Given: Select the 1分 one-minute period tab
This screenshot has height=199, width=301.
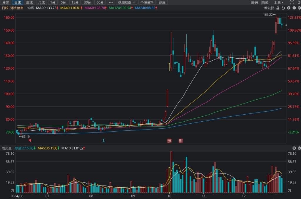Looking at the screenshot, I should [53, 2].
